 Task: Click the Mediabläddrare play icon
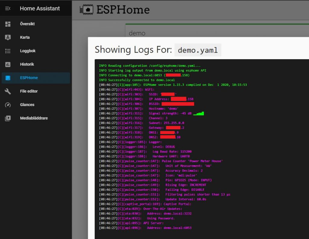coord(8,118)
